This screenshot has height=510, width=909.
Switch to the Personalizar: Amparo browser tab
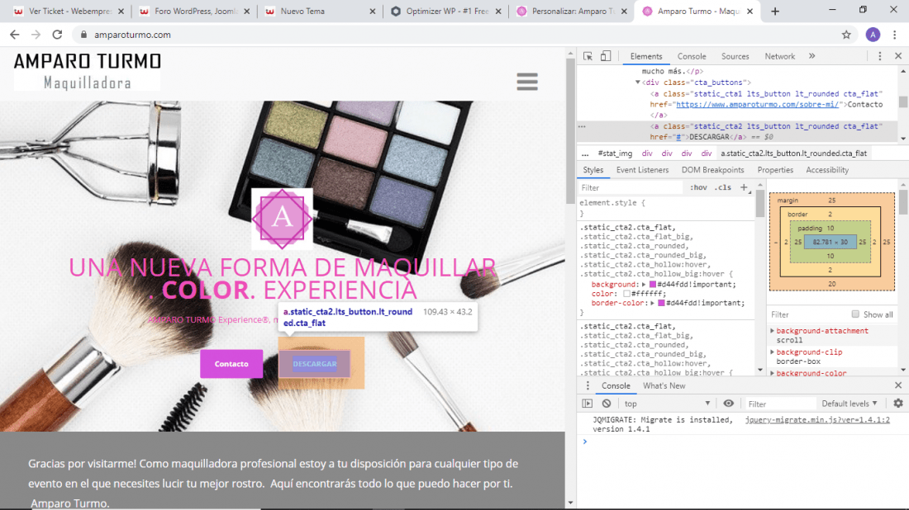tap(571, 11)
